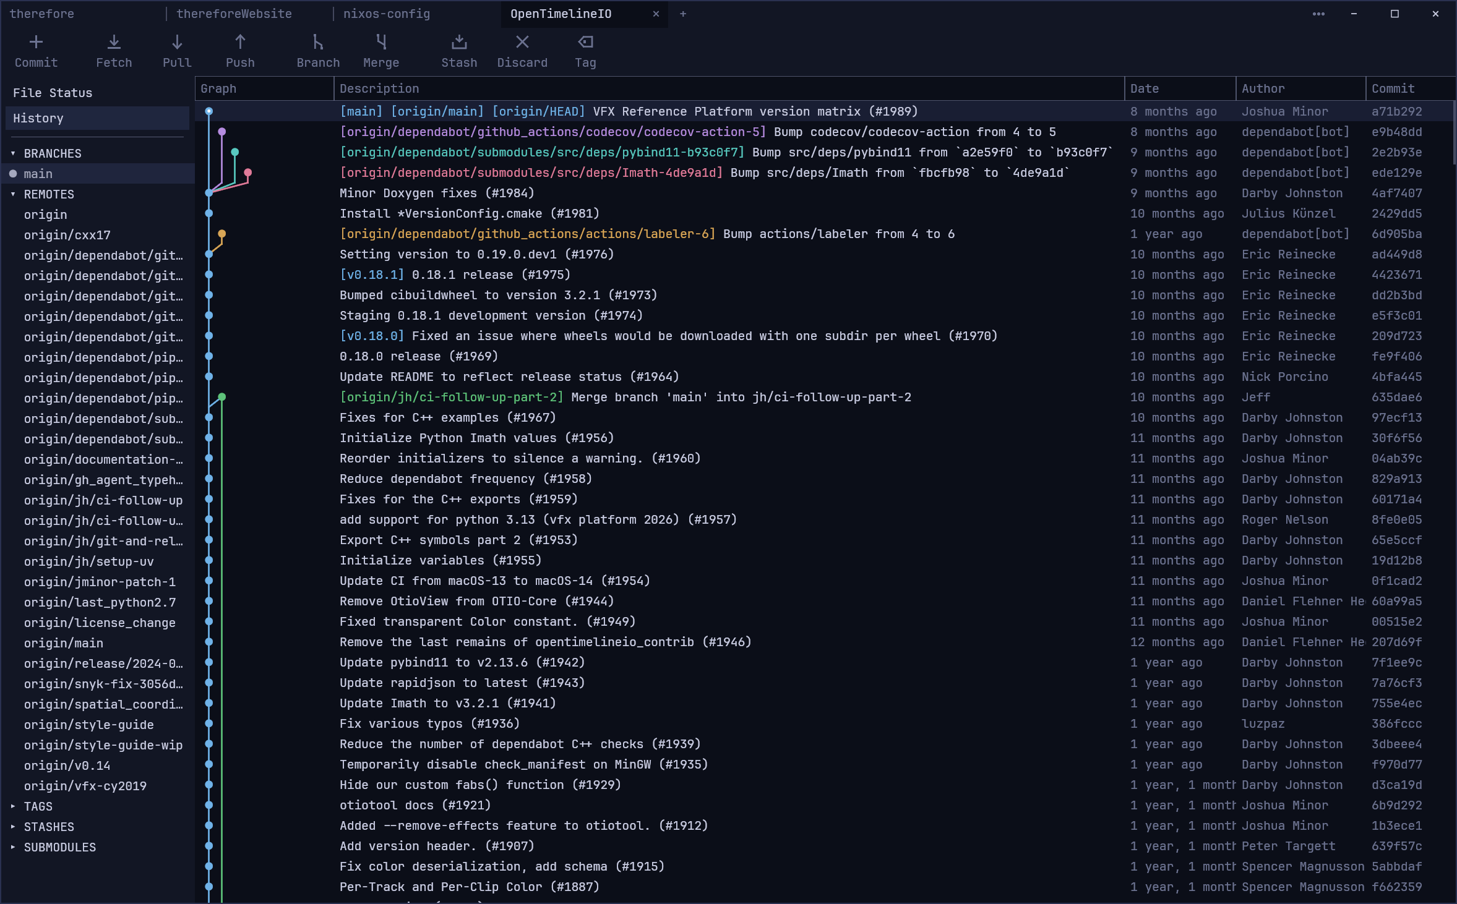
Task: Expand the STASHES section
Action: coord(13,827)
